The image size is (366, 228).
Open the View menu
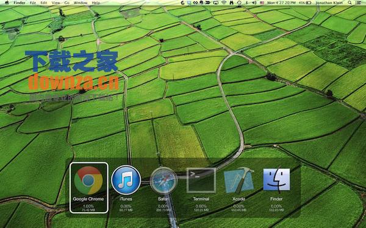56,3
